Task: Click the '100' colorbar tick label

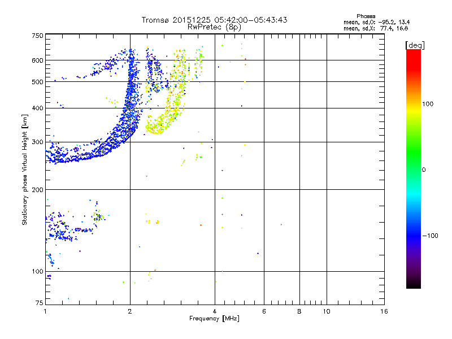Action: 428,104
